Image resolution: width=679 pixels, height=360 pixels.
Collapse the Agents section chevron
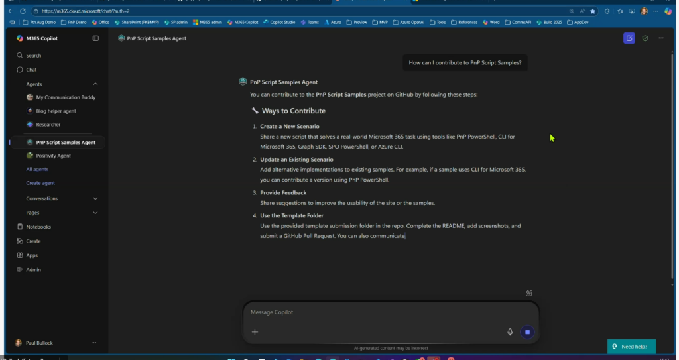[x=95, y=84]
